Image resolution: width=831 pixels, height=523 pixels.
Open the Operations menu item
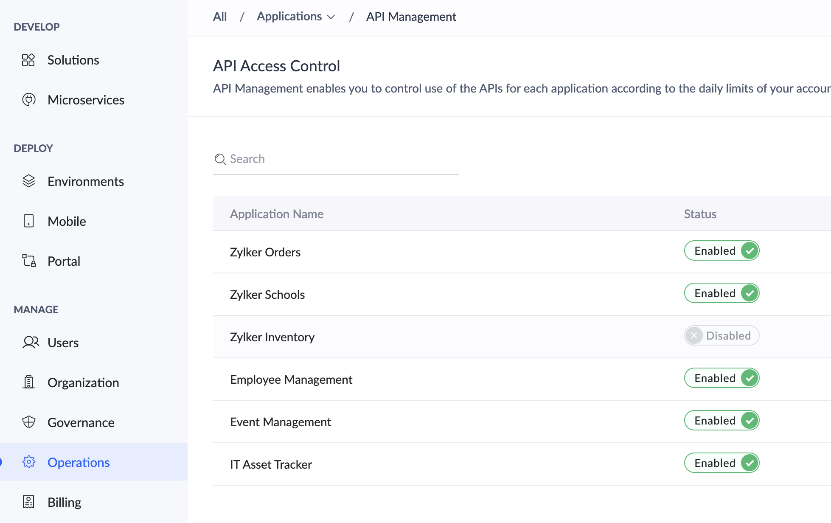pyautogui.click(x=79, y=462)
